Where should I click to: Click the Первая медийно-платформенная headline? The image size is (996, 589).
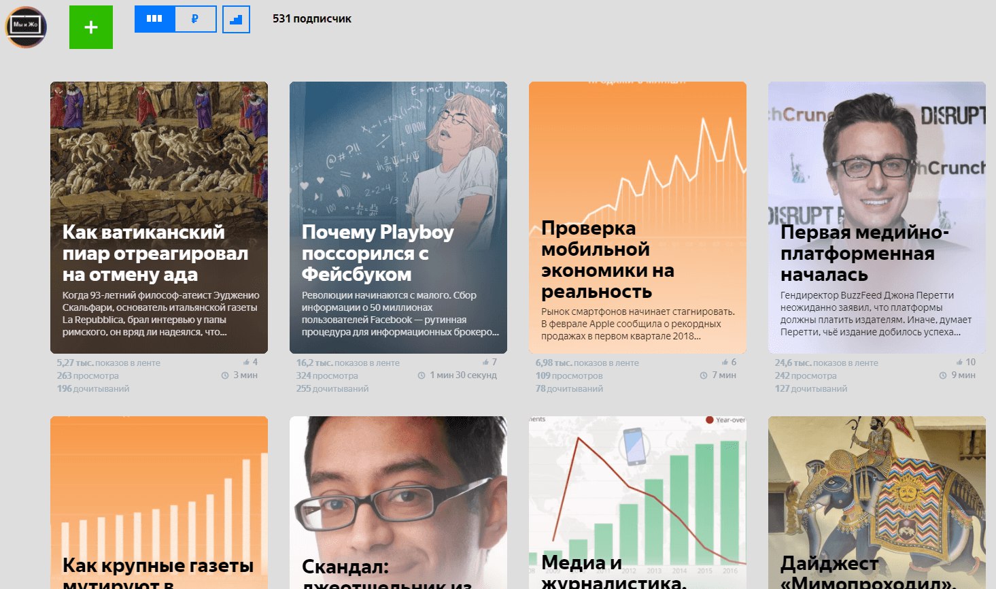[865, 253]
